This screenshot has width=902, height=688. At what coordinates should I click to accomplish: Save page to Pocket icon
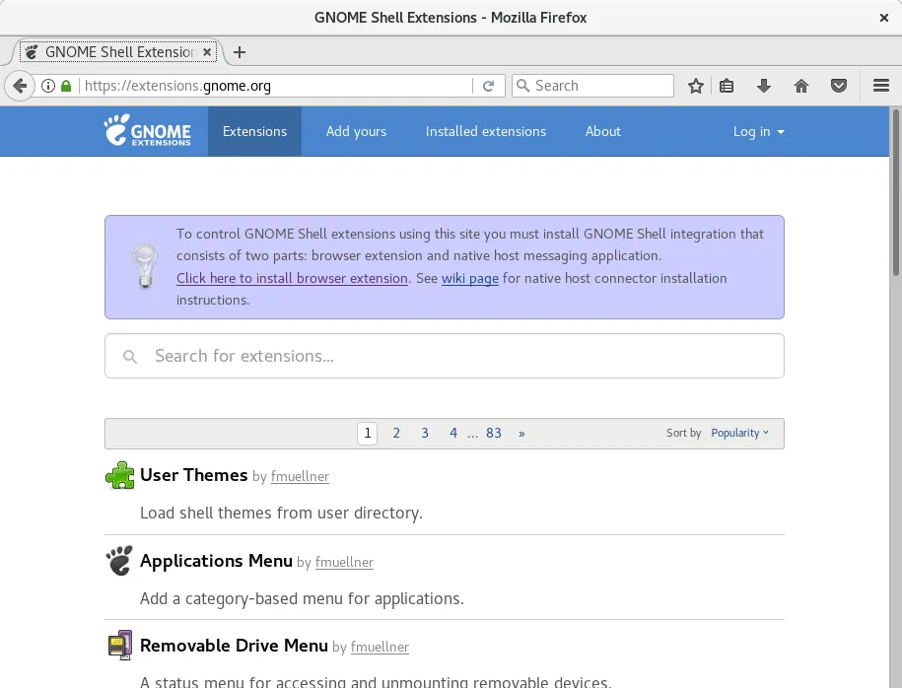coord(839,86)
